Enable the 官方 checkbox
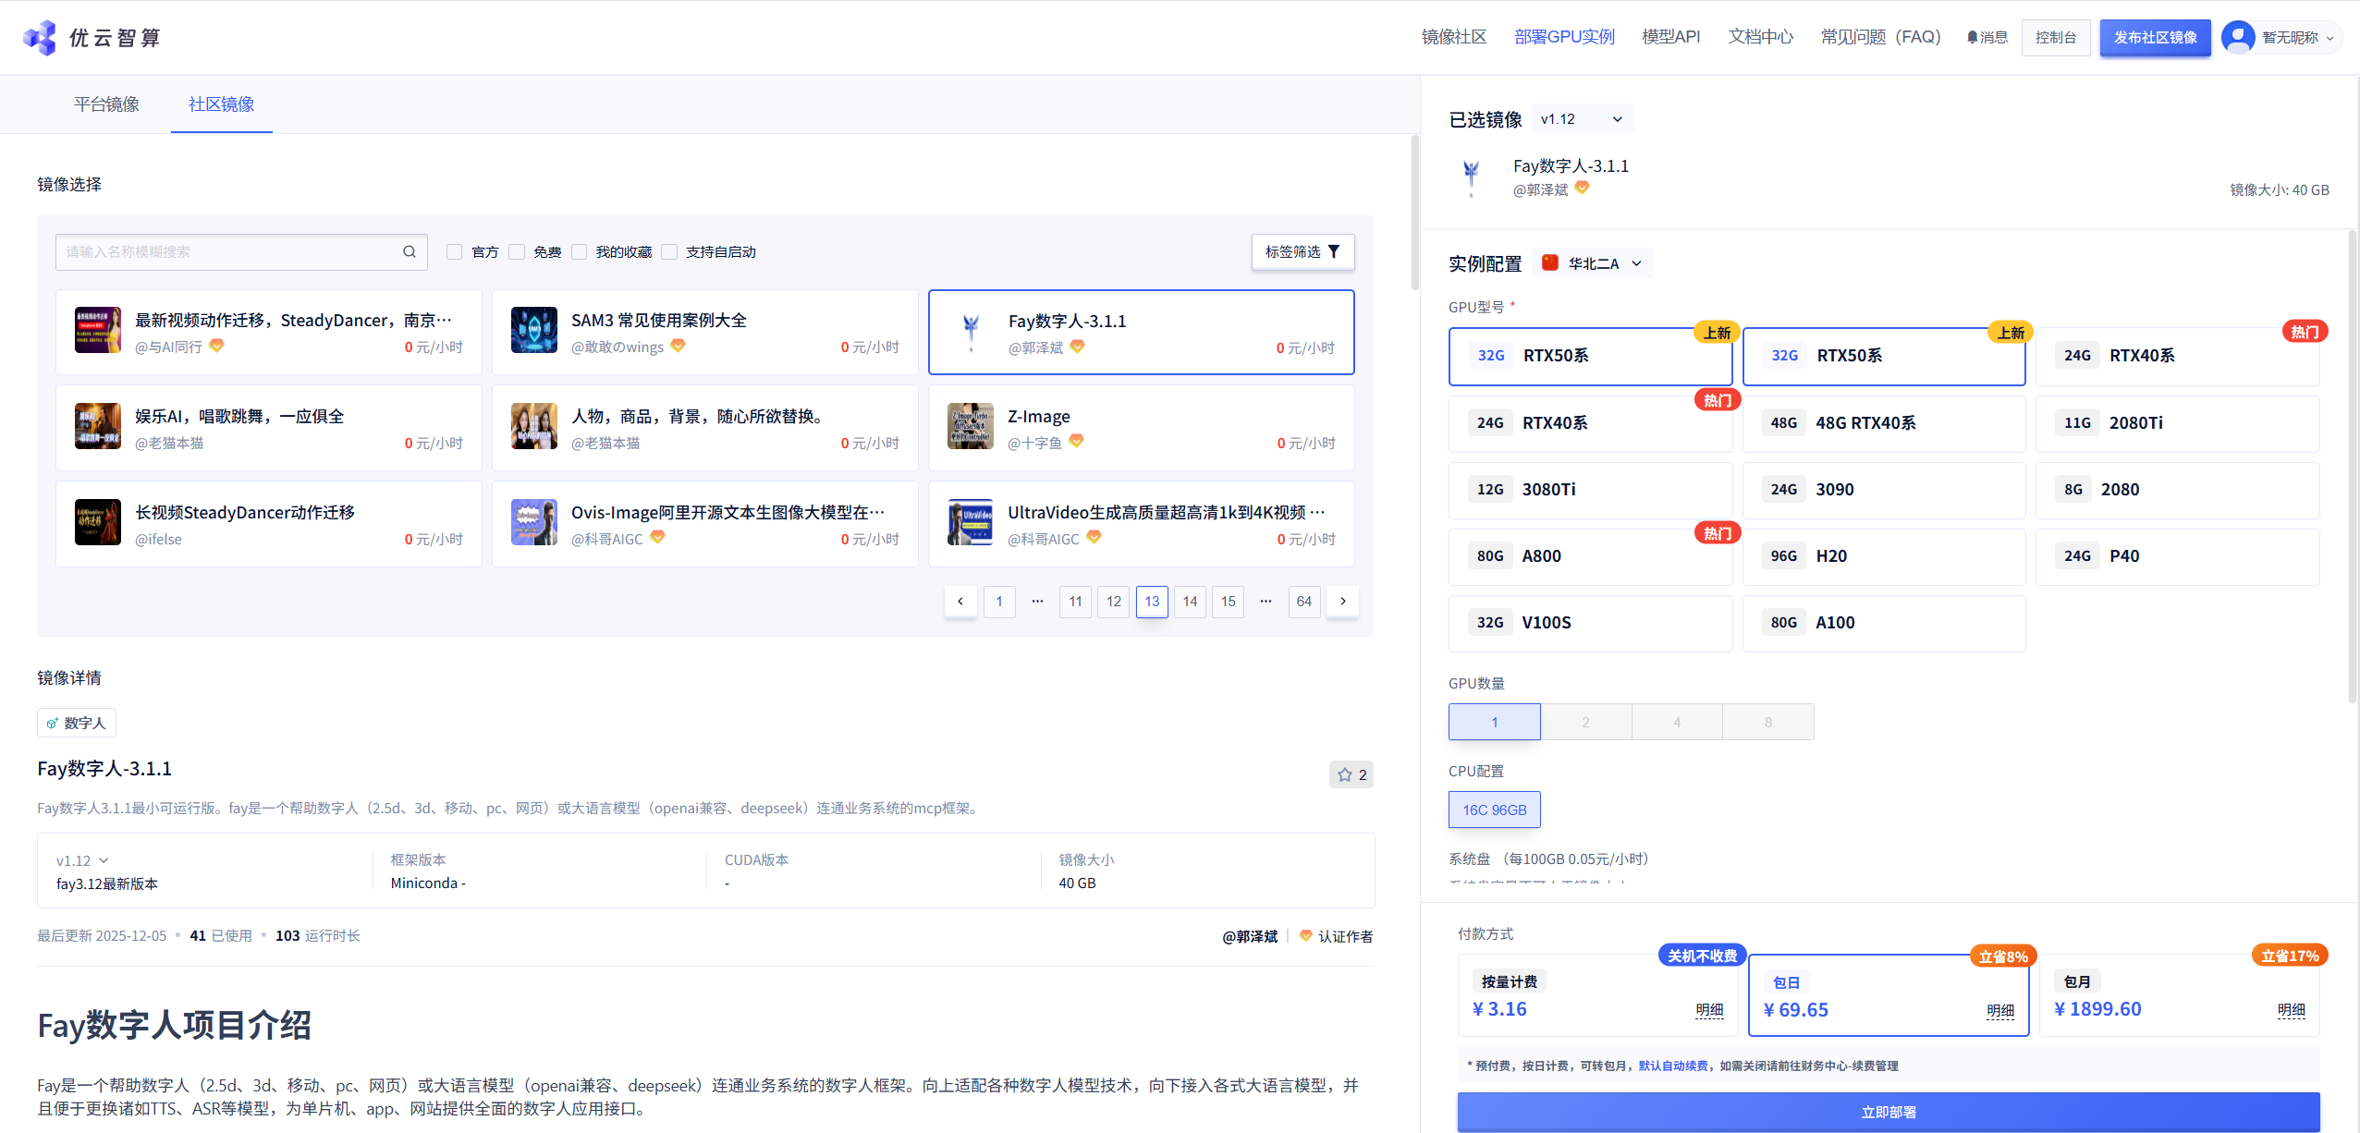 [454, 251]
